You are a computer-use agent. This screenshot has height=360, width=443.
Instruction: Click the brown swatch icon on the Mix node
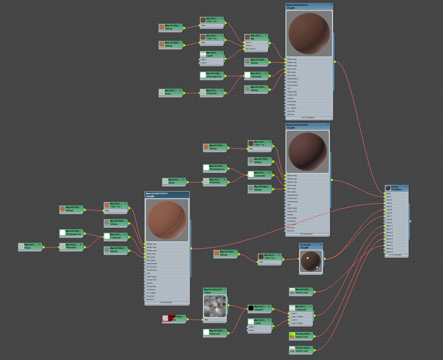click(247, 37)
